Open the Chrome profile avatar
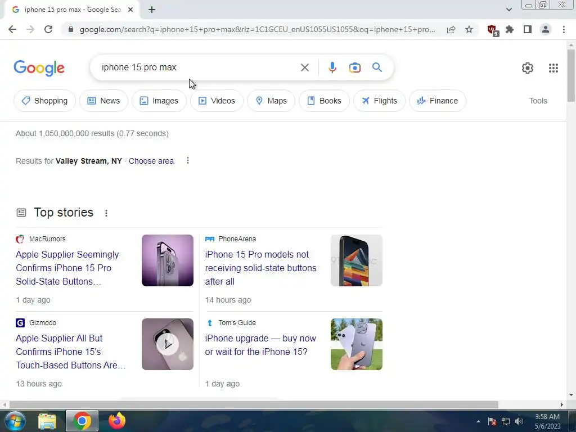Screen dimensions: 576x432 (546, 29)
